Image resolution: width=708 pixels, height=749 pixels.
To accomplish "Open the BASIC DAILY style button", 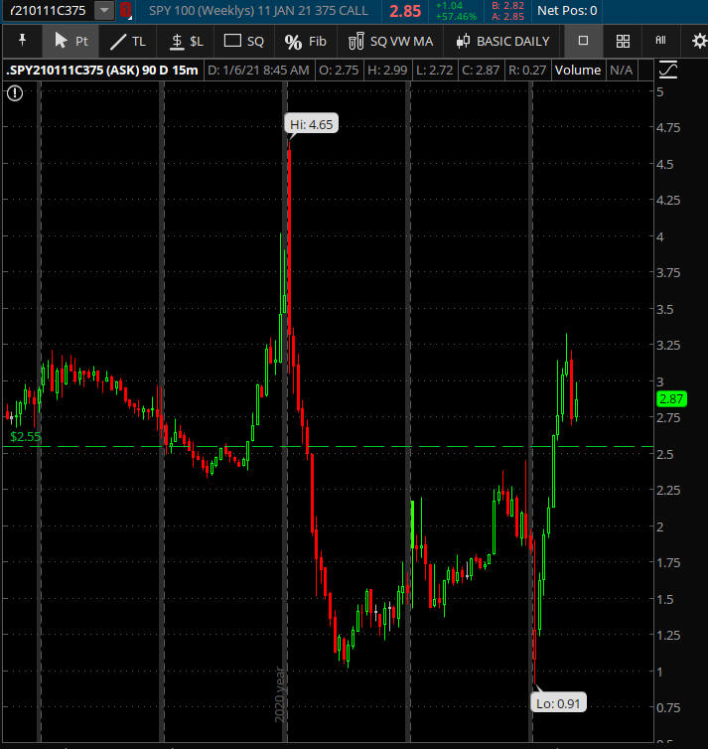I will (x=503, y=42).
